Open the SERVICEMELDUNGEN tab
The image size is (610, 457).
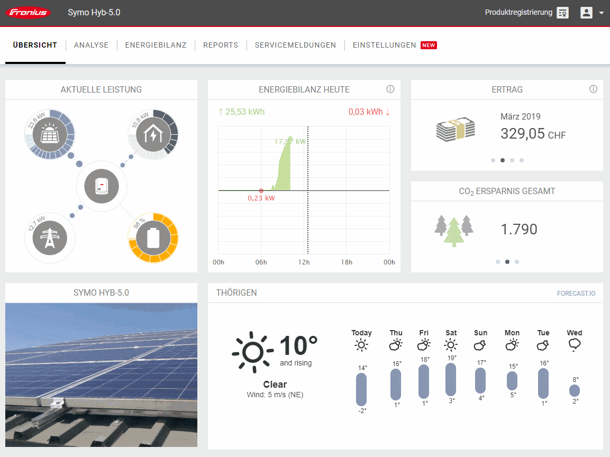[x=295, y=45]
